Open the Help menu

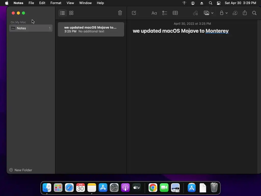tap(100, 3)
